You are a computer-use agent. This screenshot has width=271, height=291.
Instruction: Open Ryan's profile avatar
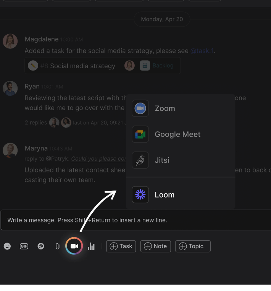click(x=10, y=88)
